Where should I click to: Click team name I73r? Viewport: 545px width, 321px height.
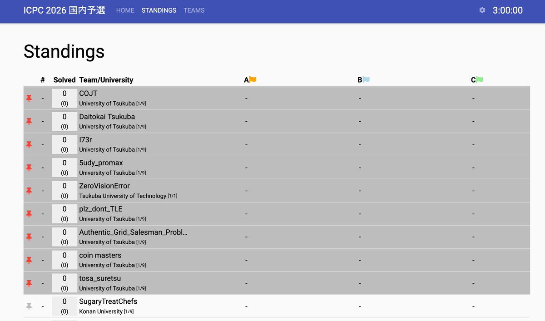tap(85, 140)
